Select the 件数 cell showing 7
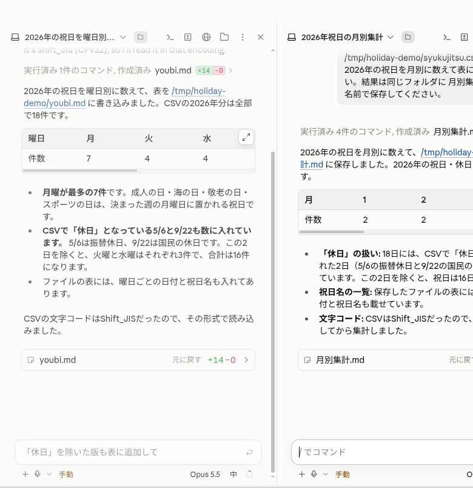Screen dimensions: 473x488 pos(89,159)
